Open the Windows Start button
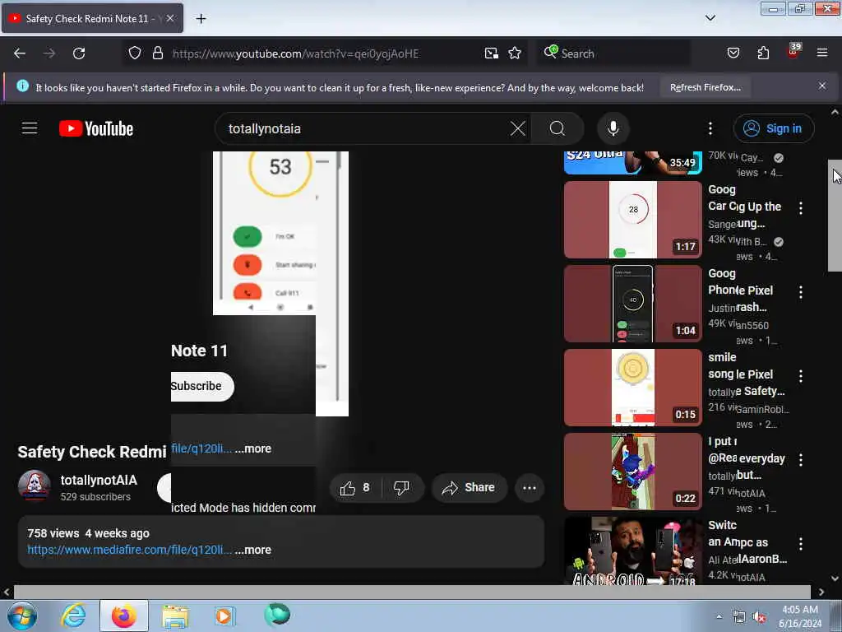 click(x=22, y=616)
